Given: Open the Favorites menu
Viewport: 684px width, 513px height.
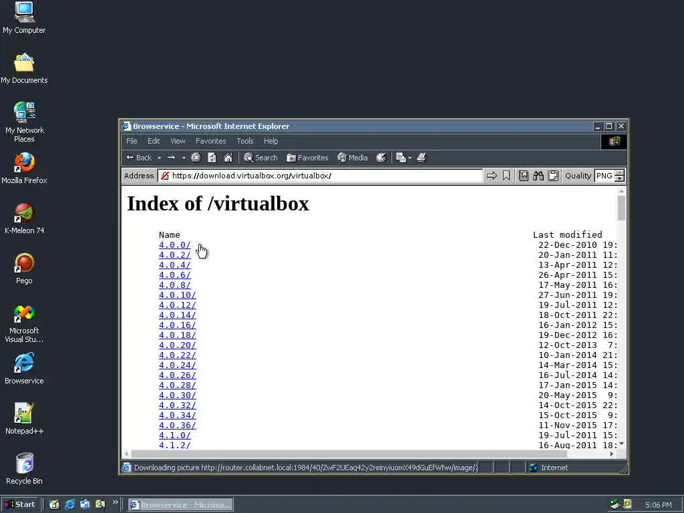Looking at the screenshot, I should click(x=210, y=141).
